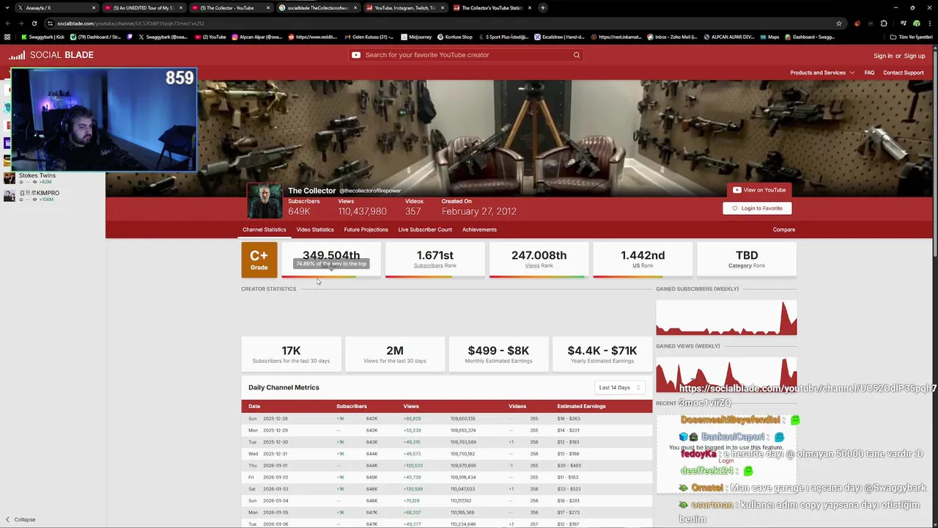Click the browser address bar URL
This screenshot has height=528, width=938.
click(x=130, y=23)
